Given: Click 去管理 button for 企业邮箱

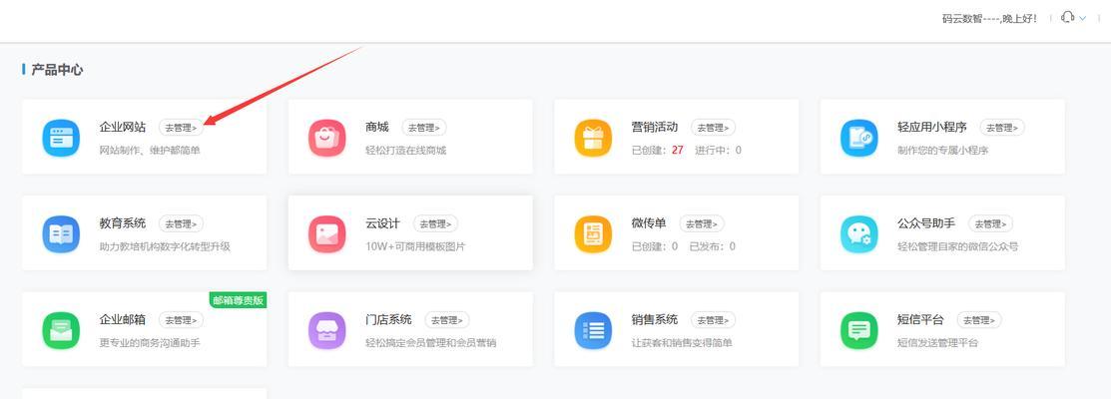Looking at the screenshot, I should pyautogui.click(x=181, y=320).
